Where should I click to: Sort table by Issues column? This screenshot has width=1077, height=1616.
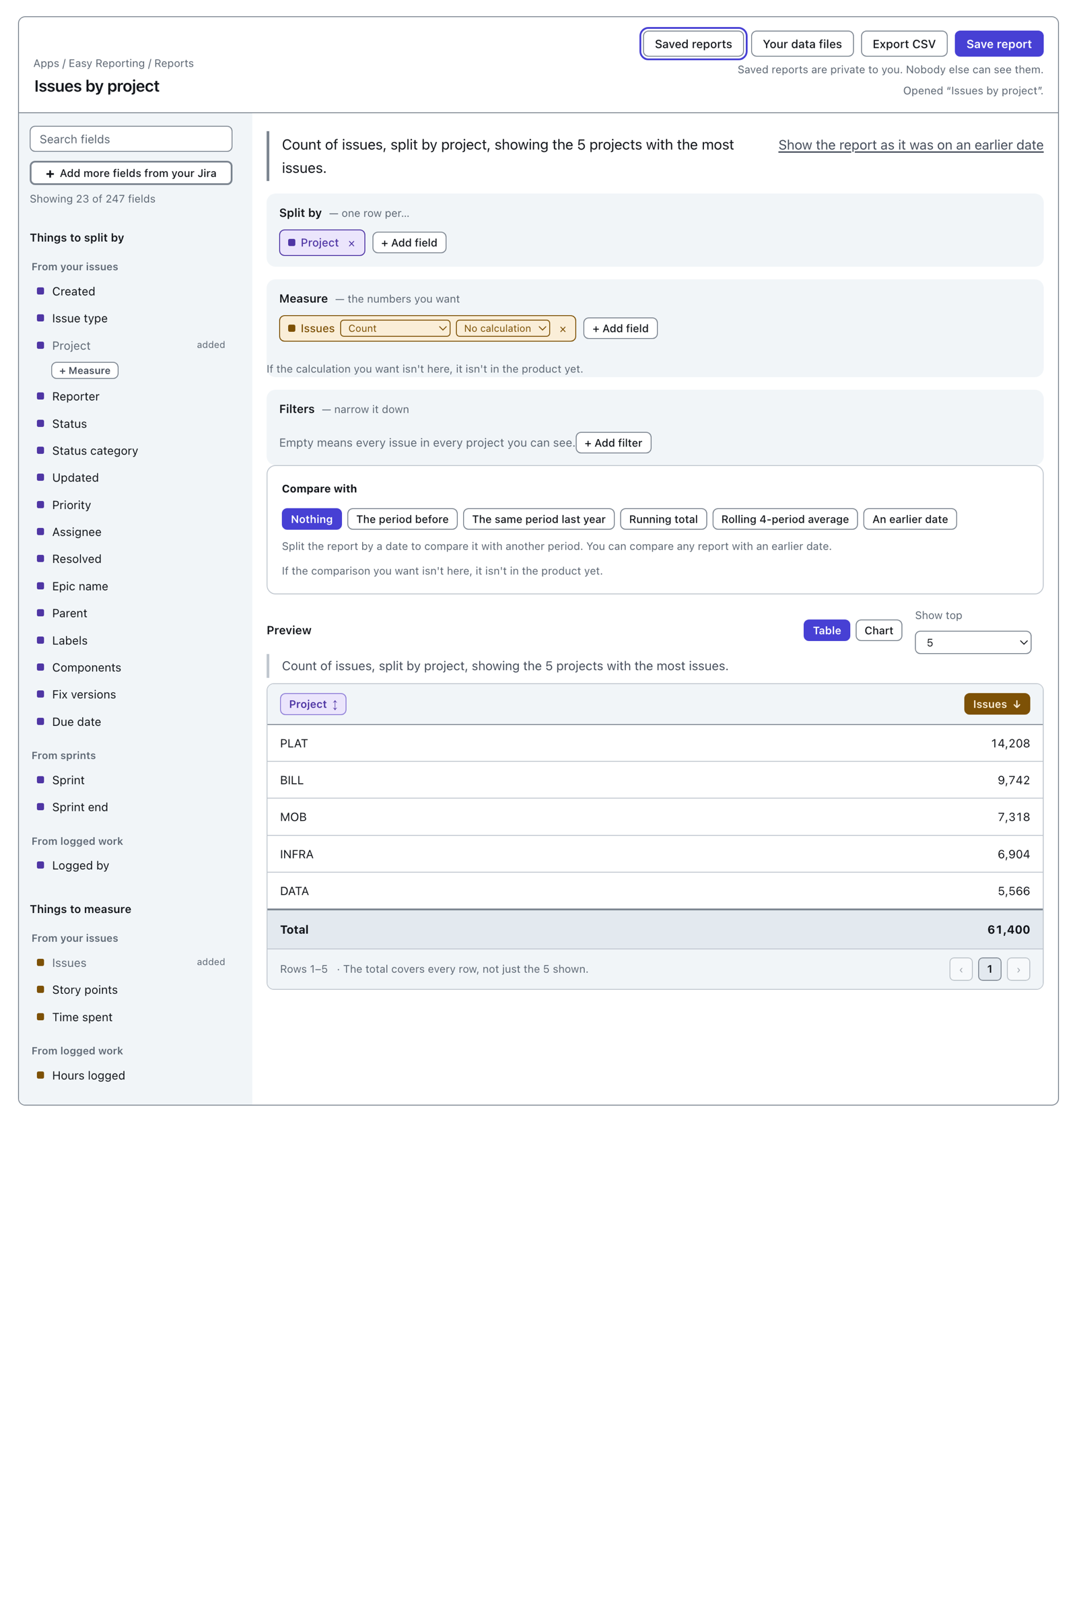click(x=997, y=704)
